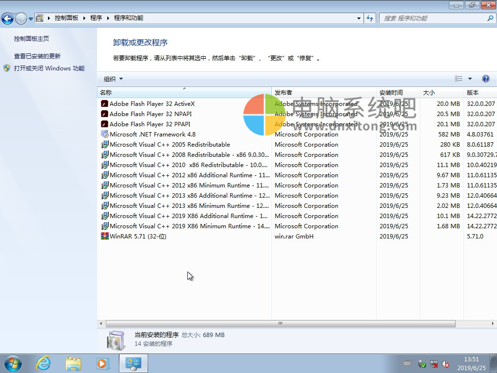Click the refresh button beside address bar
The height and width of the screenshot is (373, 497).
[370, 18]
